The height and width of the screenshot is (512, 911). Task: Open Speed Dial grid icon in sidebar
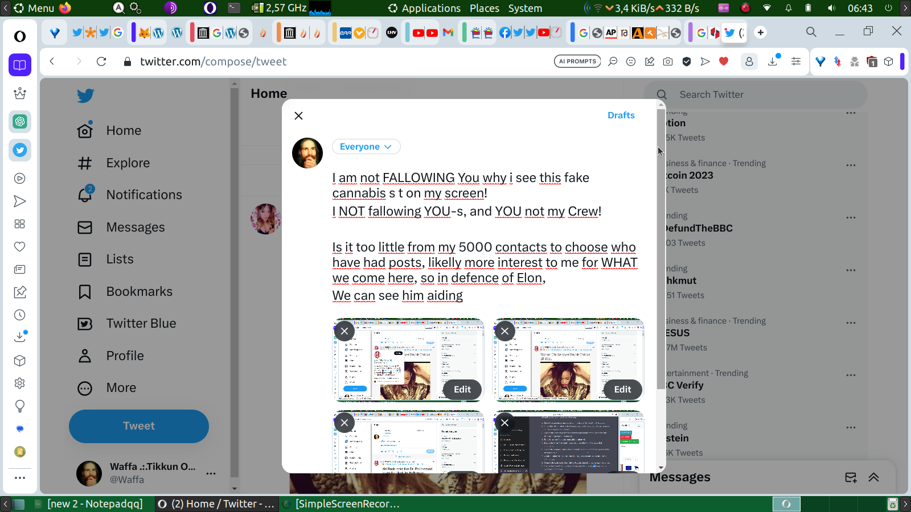pos(20,224)
